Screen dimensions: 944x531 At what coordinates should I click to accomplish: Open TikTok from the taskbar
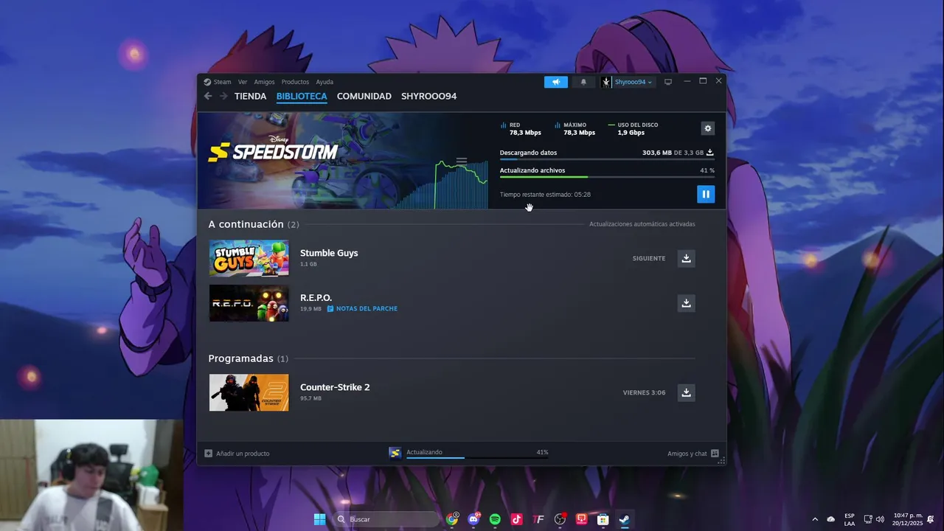click(x=516, y=519)
